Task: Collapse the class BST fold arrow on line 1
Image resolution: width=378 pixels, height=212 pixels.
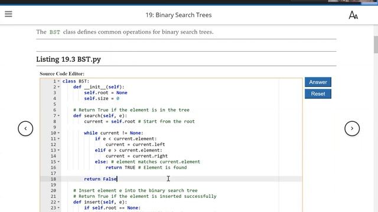Action: pyautogui.click(x=58, y=81)
